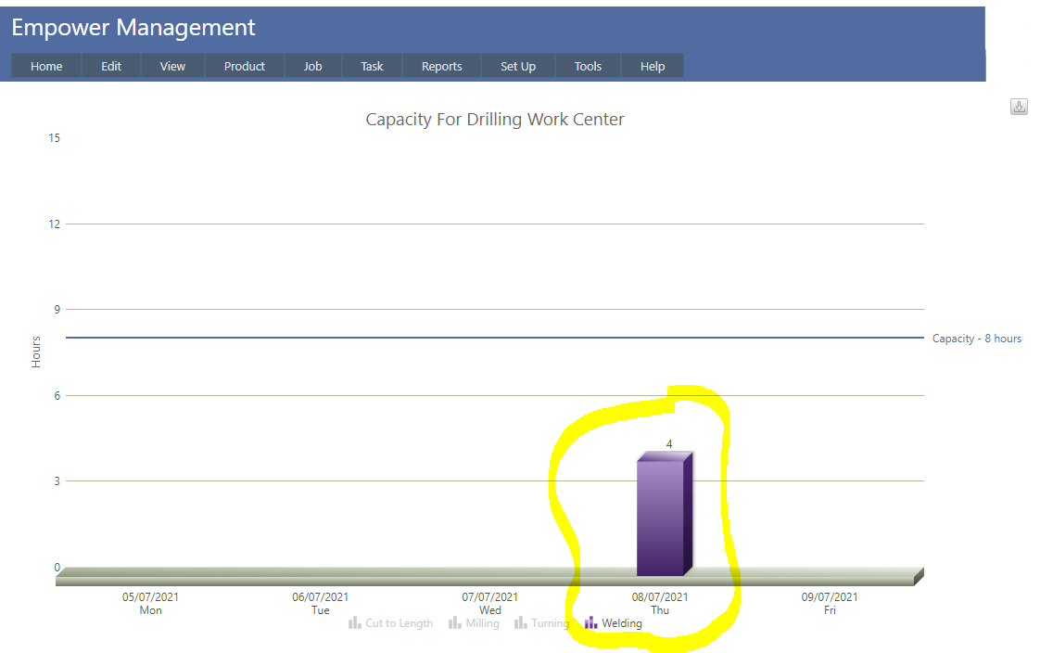1040x653 pixels.
Task: Click the Capacity - 8 hours line label
Action: tap(976, 339)
